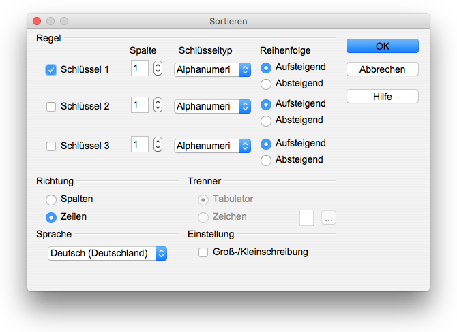The width and height of the screenshot is (457, 332).
Task: Enable the Schlüssel 2 checkbox
Action: [x=51, y=107]
